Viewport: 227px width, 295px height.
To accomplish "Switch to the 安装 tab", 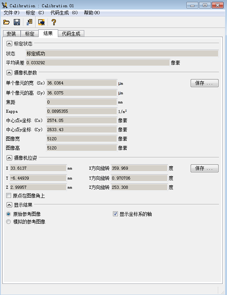I will (x=11, y=34).
